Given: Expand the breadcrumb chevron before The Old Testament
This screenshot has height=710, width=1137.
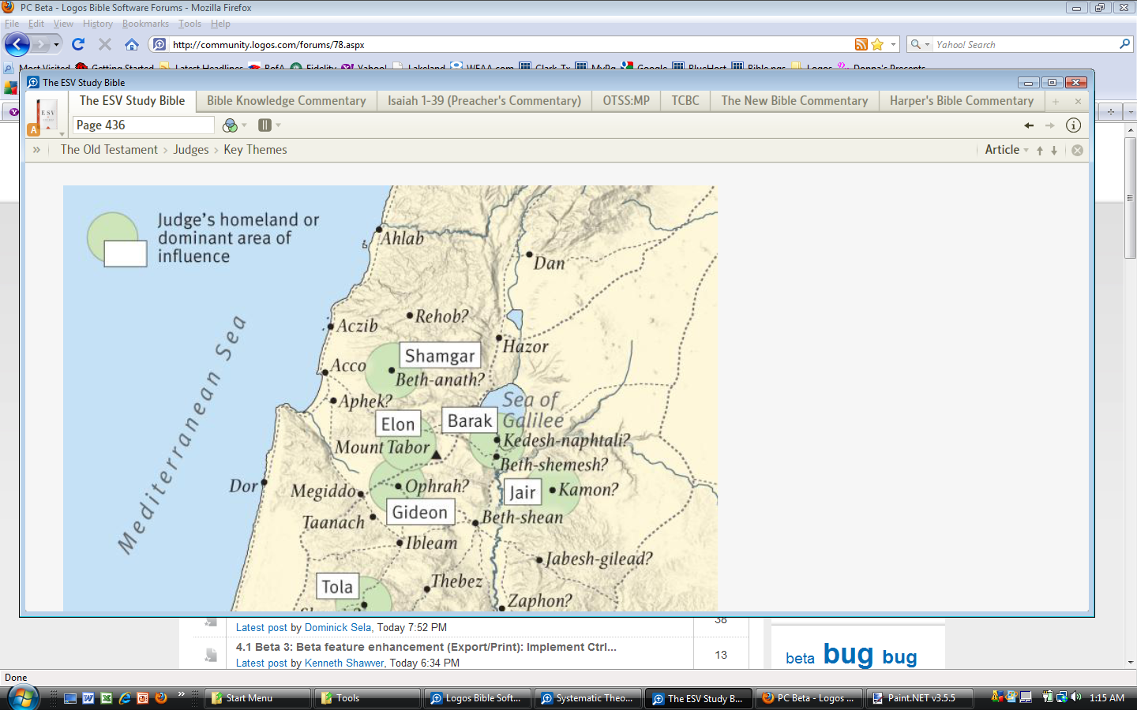Looking at the screenshot, I should click(36, 150).
